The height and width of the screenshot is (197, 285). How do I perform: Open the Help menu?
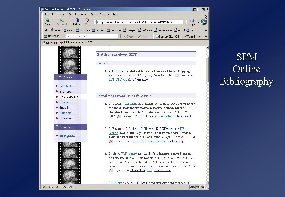[x=115, y=14]
